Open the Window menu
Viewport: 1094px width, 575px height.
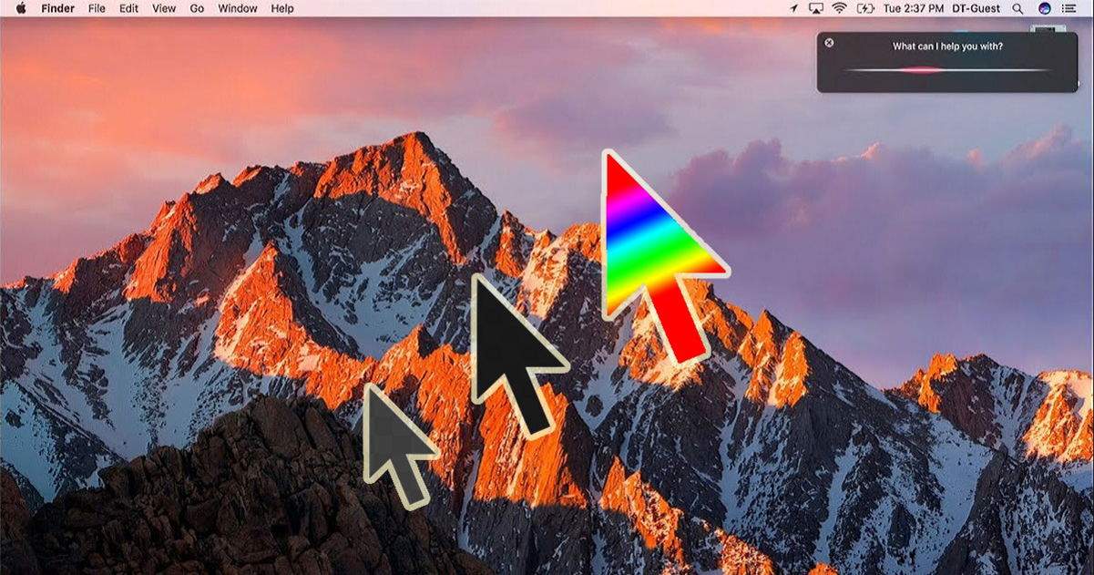(236, 8)
